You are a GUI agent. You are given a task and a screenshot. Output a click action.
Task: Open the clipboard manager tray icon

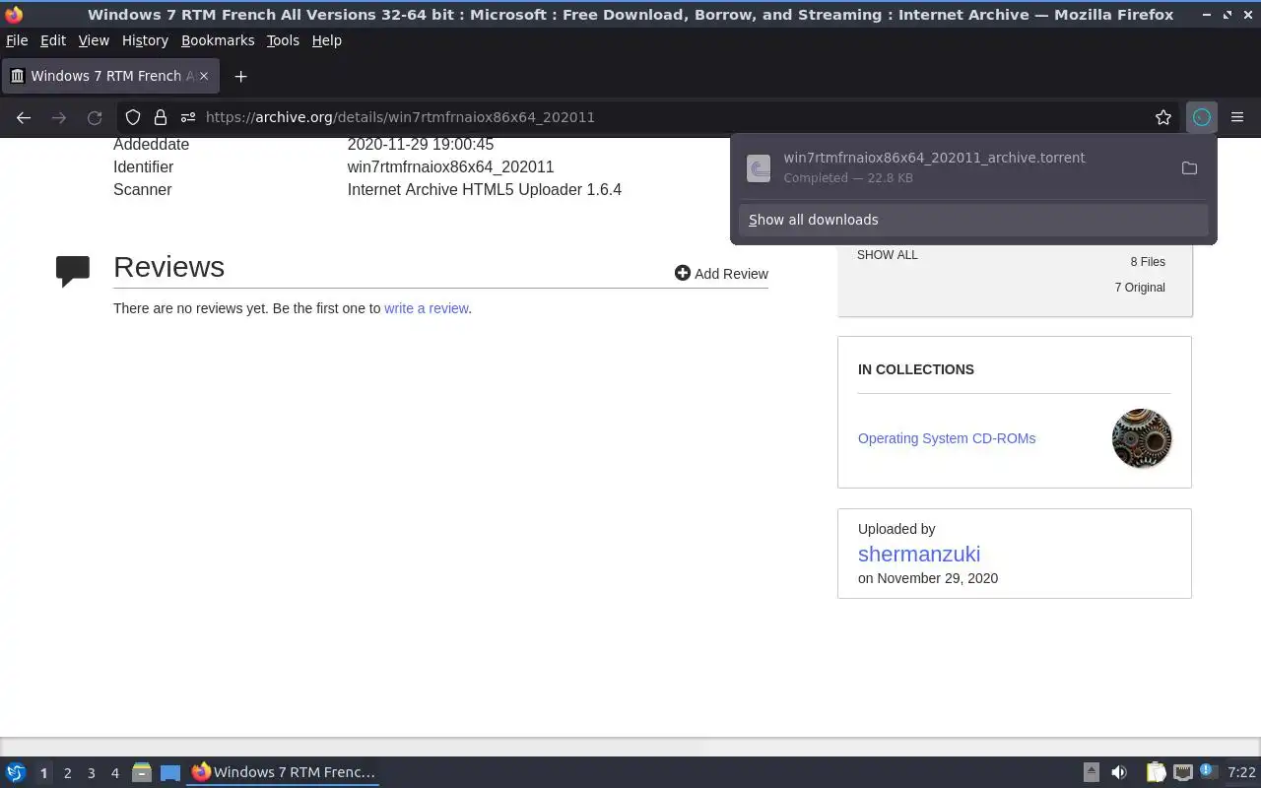[1156, 772]
